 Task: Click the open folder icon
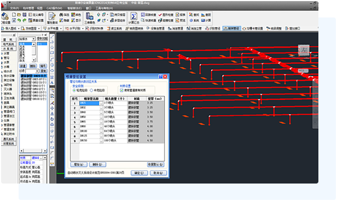pyautogui.click(x=19, y=15)
